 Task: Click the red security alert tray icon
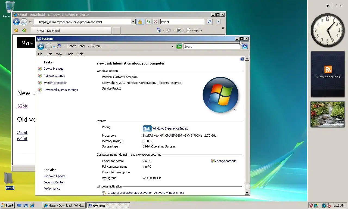tap(311, 205)
